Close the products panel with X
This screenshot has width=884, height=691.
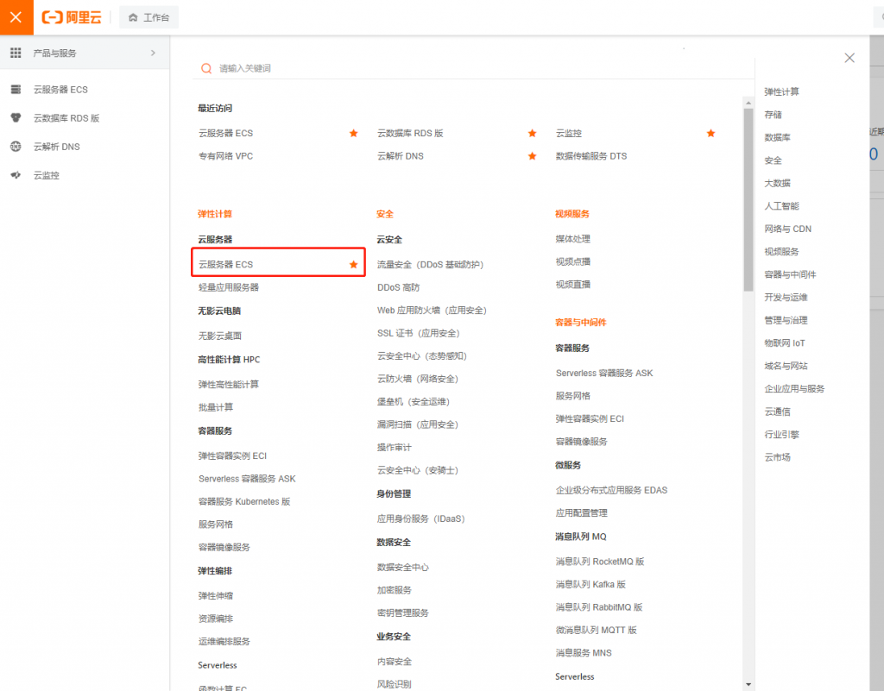tap(849, 58)
